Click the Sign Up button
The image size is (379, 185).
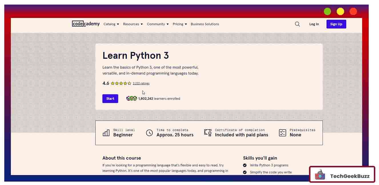336,24
